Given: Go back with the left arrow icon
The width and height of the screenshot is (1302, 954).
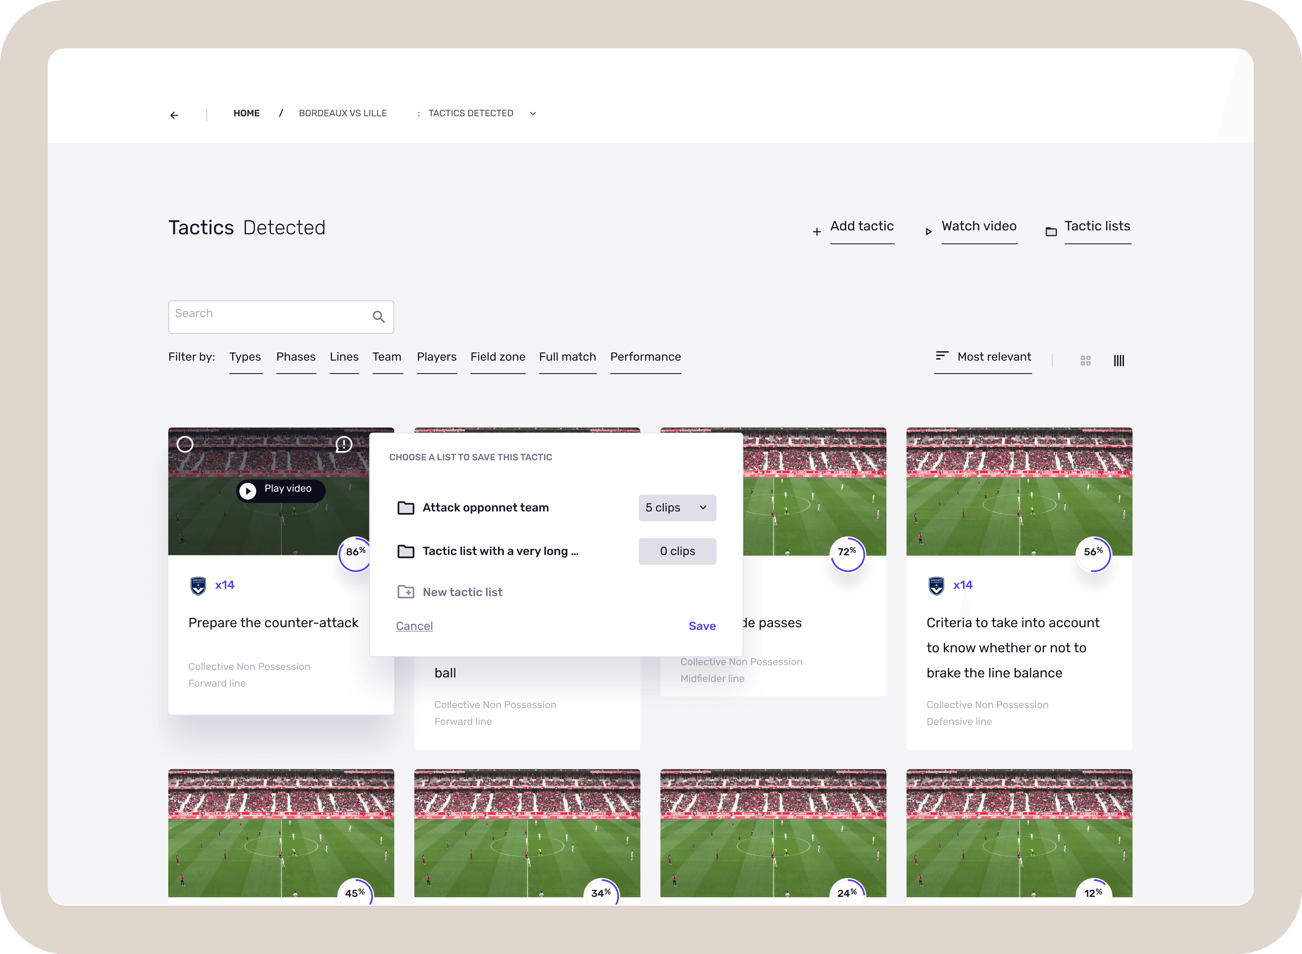Looking at the screenshot, I should [x=174, y=115].
